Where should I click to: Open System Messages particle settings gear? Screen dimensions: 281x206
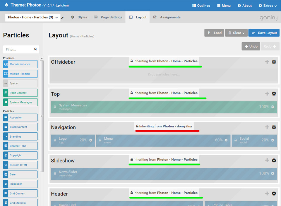pos(273,107)
